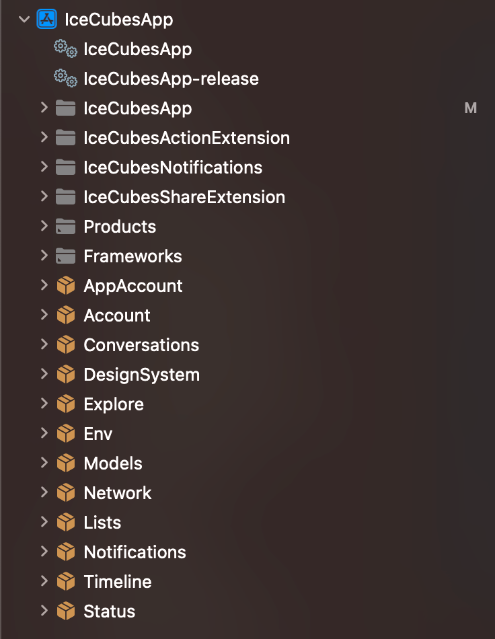Screen dimensions: 495x639
Task: Click the Timeline package box icon
Action: coord(66,582)
